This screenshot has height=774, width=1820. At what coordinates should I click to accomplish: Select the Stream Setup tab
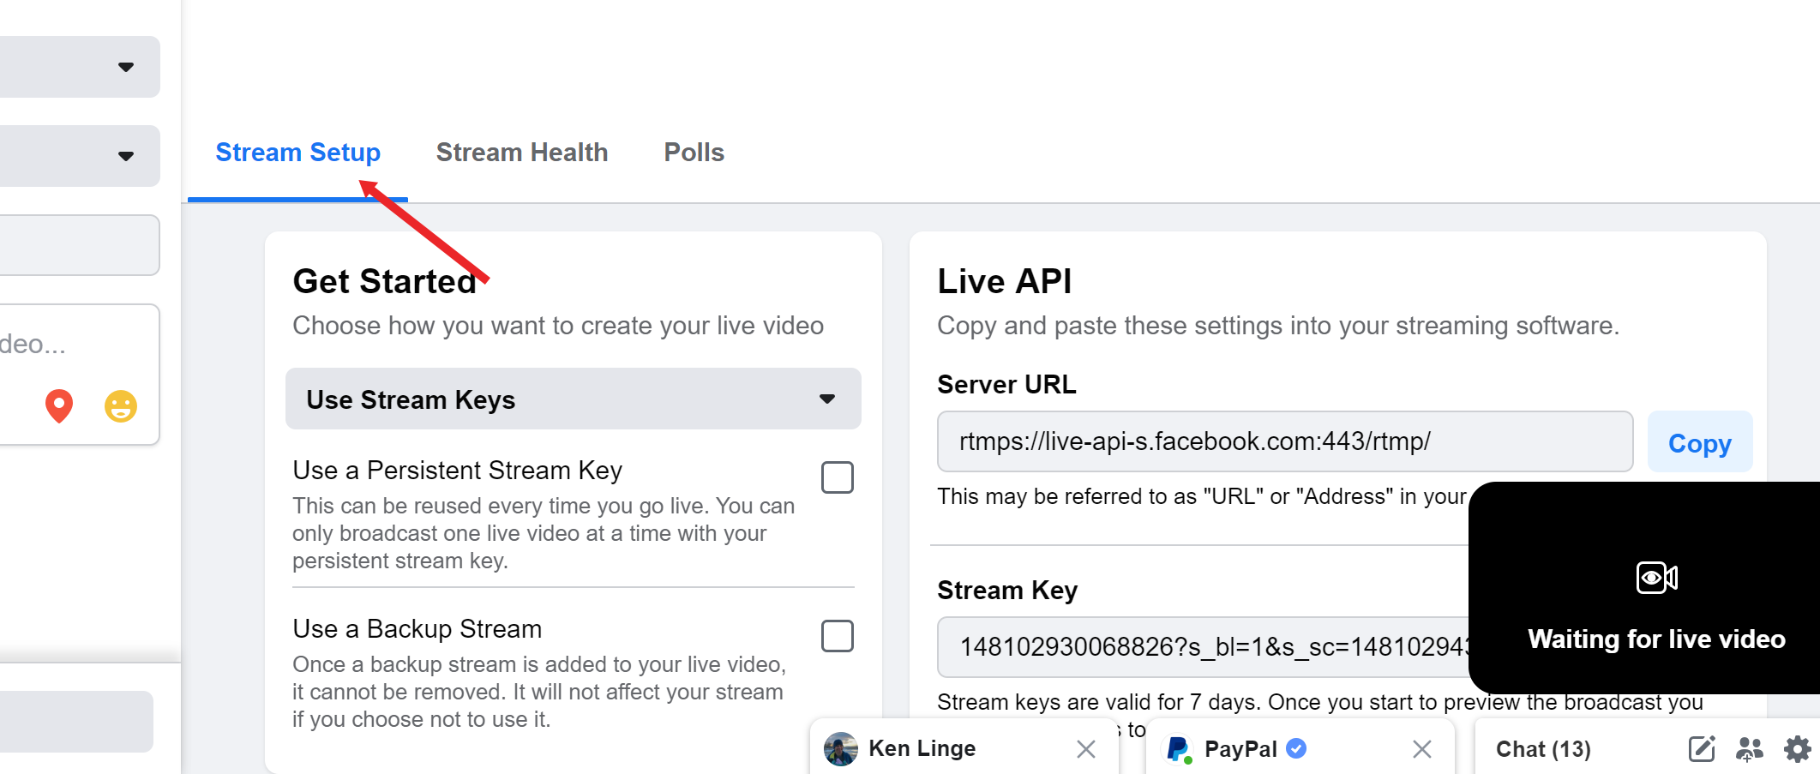coord(297,153)
